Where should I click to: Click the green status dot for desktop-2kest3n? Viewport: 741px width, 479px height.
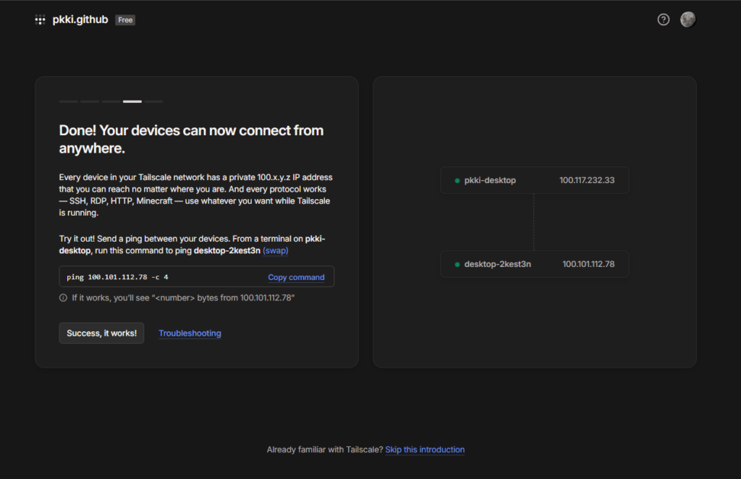pyautogui.click(x=457, y=264)
